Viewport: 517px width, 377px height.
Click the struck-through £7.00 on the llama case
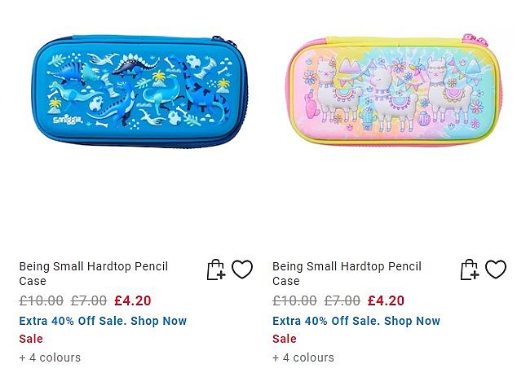[342, 301]
